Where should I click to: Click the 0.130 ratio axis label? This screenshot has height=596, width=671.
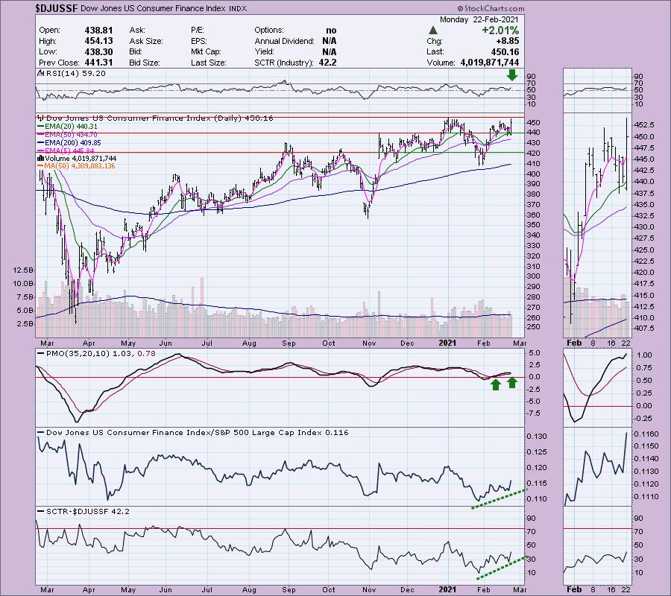[538, 437]
